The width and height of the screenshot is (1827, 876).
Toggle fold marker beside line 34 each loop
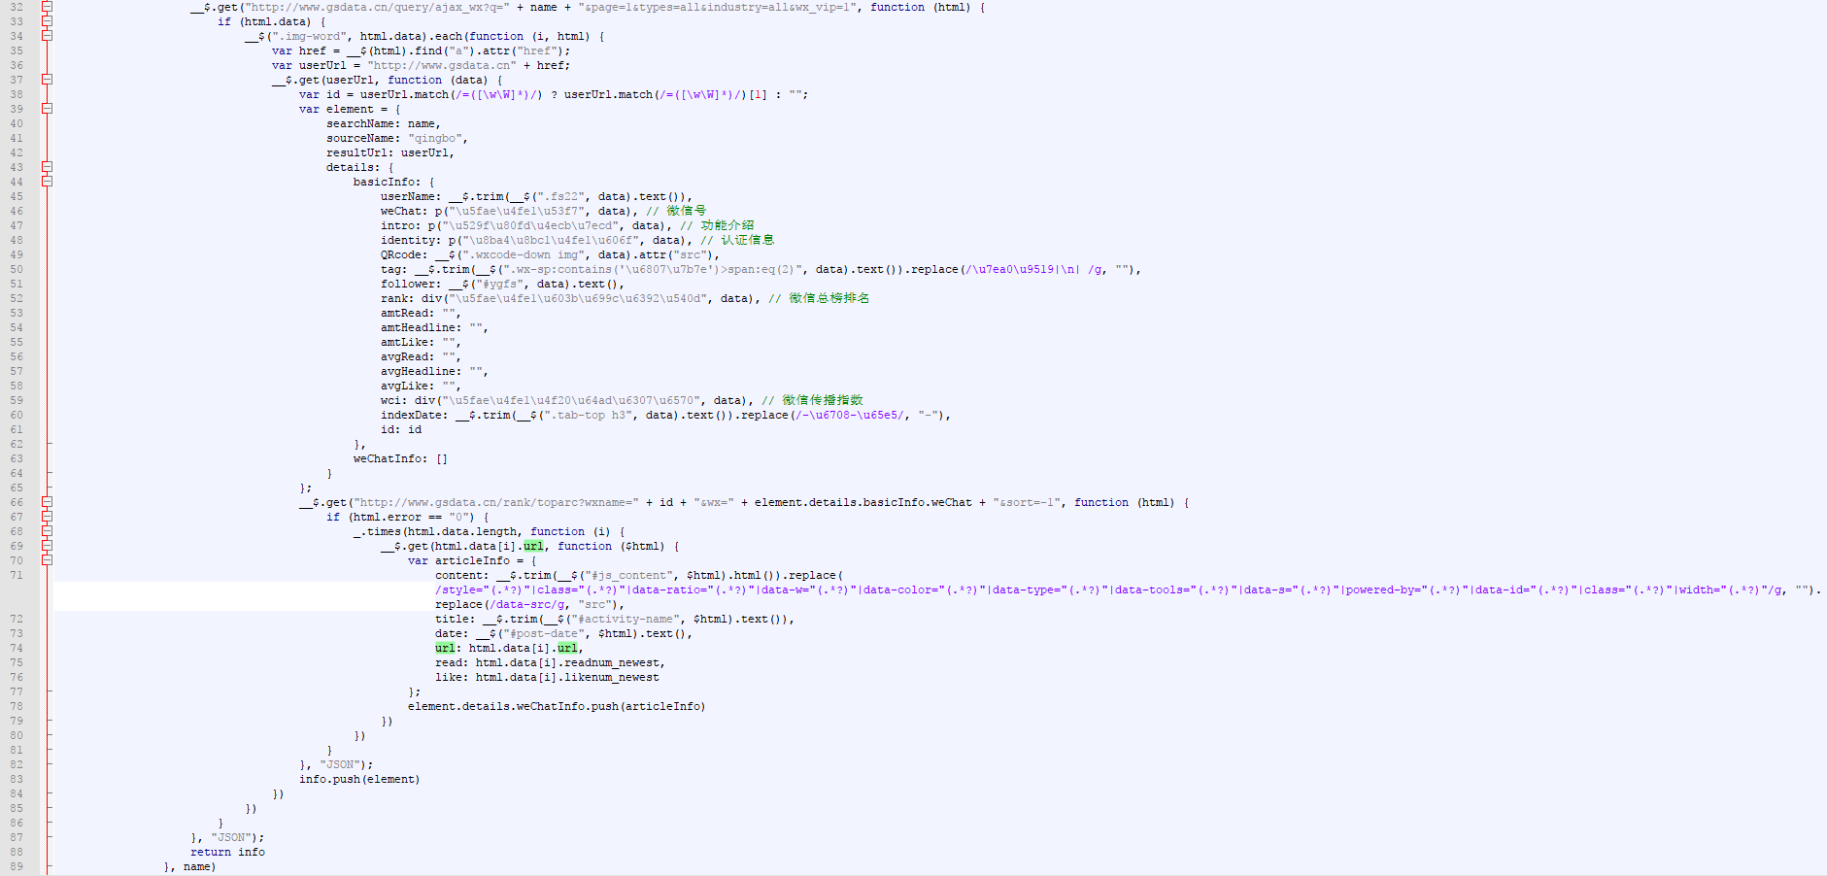pos(47,36)
